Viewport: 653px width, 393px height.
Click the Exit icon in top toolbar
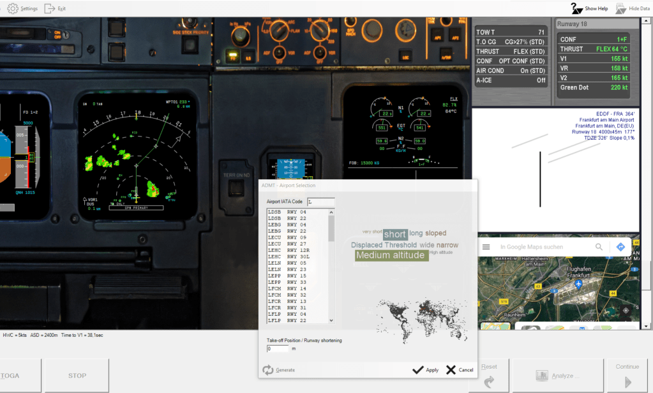click(50, 9)
